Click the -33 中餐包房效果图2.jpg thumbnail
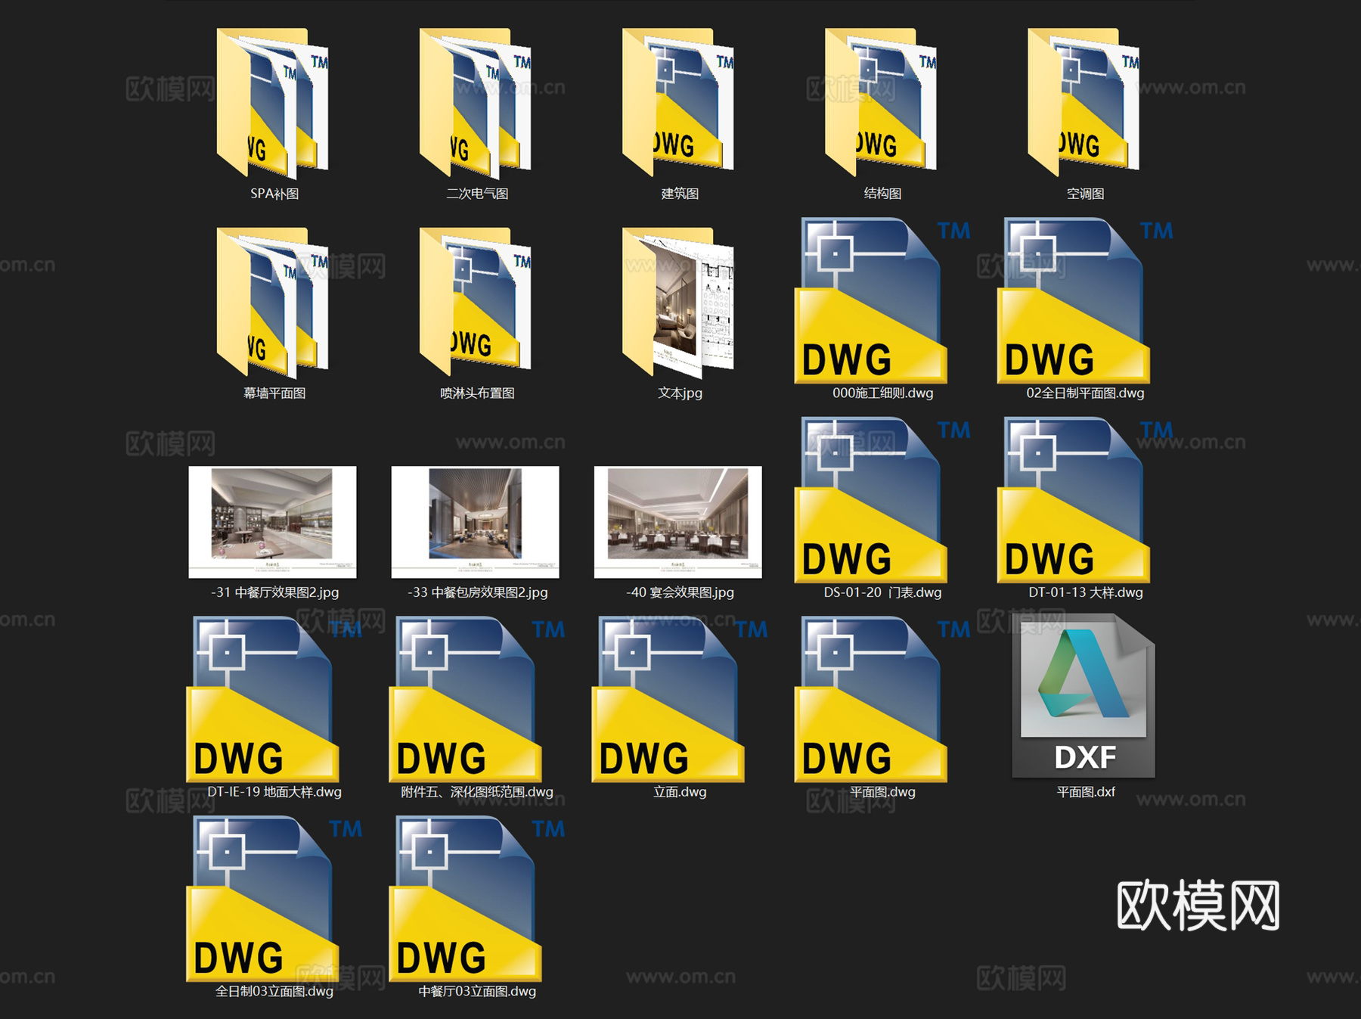 point(475,522)
